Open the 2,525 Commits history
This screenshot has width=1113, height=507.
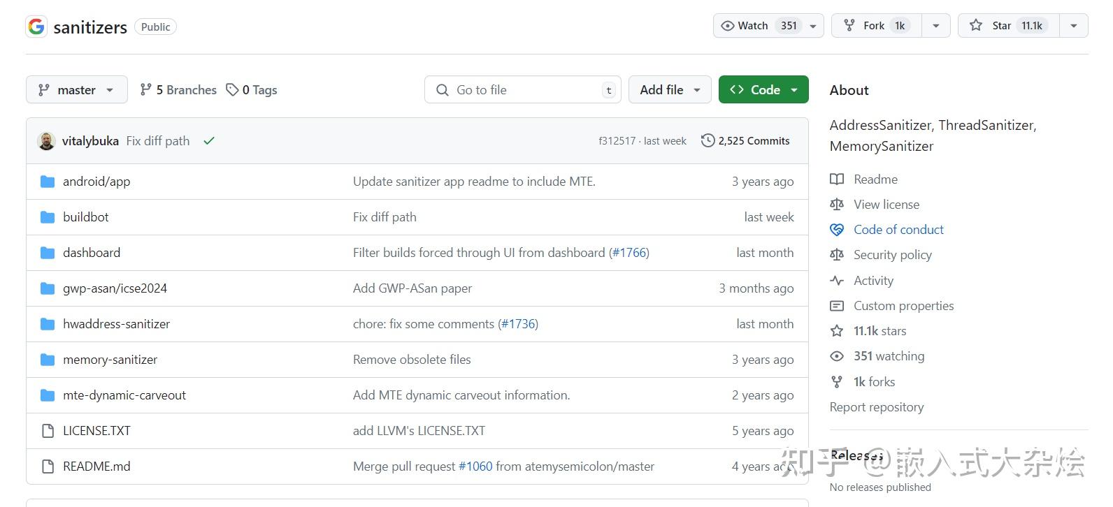point(745,141)
